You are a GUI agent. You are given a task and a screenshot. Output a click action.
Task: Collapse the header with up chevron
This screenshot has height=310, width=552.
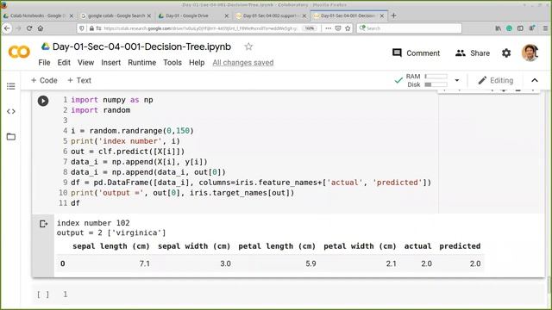click(535, 80)
